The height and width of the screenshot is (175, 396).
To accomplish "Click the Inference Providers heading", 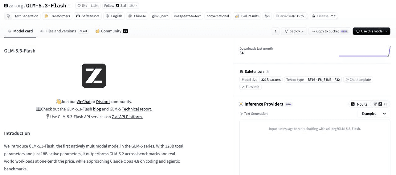I will click(263, 104).
